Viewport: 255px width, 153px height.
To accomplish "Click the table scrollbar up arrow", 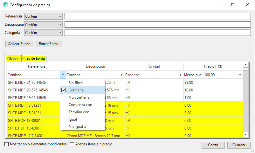I will pyautogui.click(x=245, y=64).
